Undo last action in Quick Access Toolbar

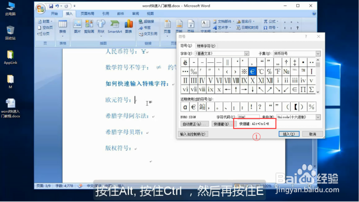click(57, 6)
